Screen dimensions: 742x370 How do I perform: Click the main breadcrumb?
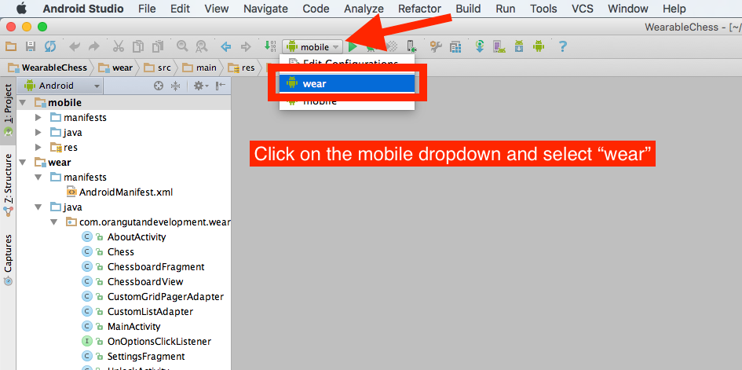199,68
